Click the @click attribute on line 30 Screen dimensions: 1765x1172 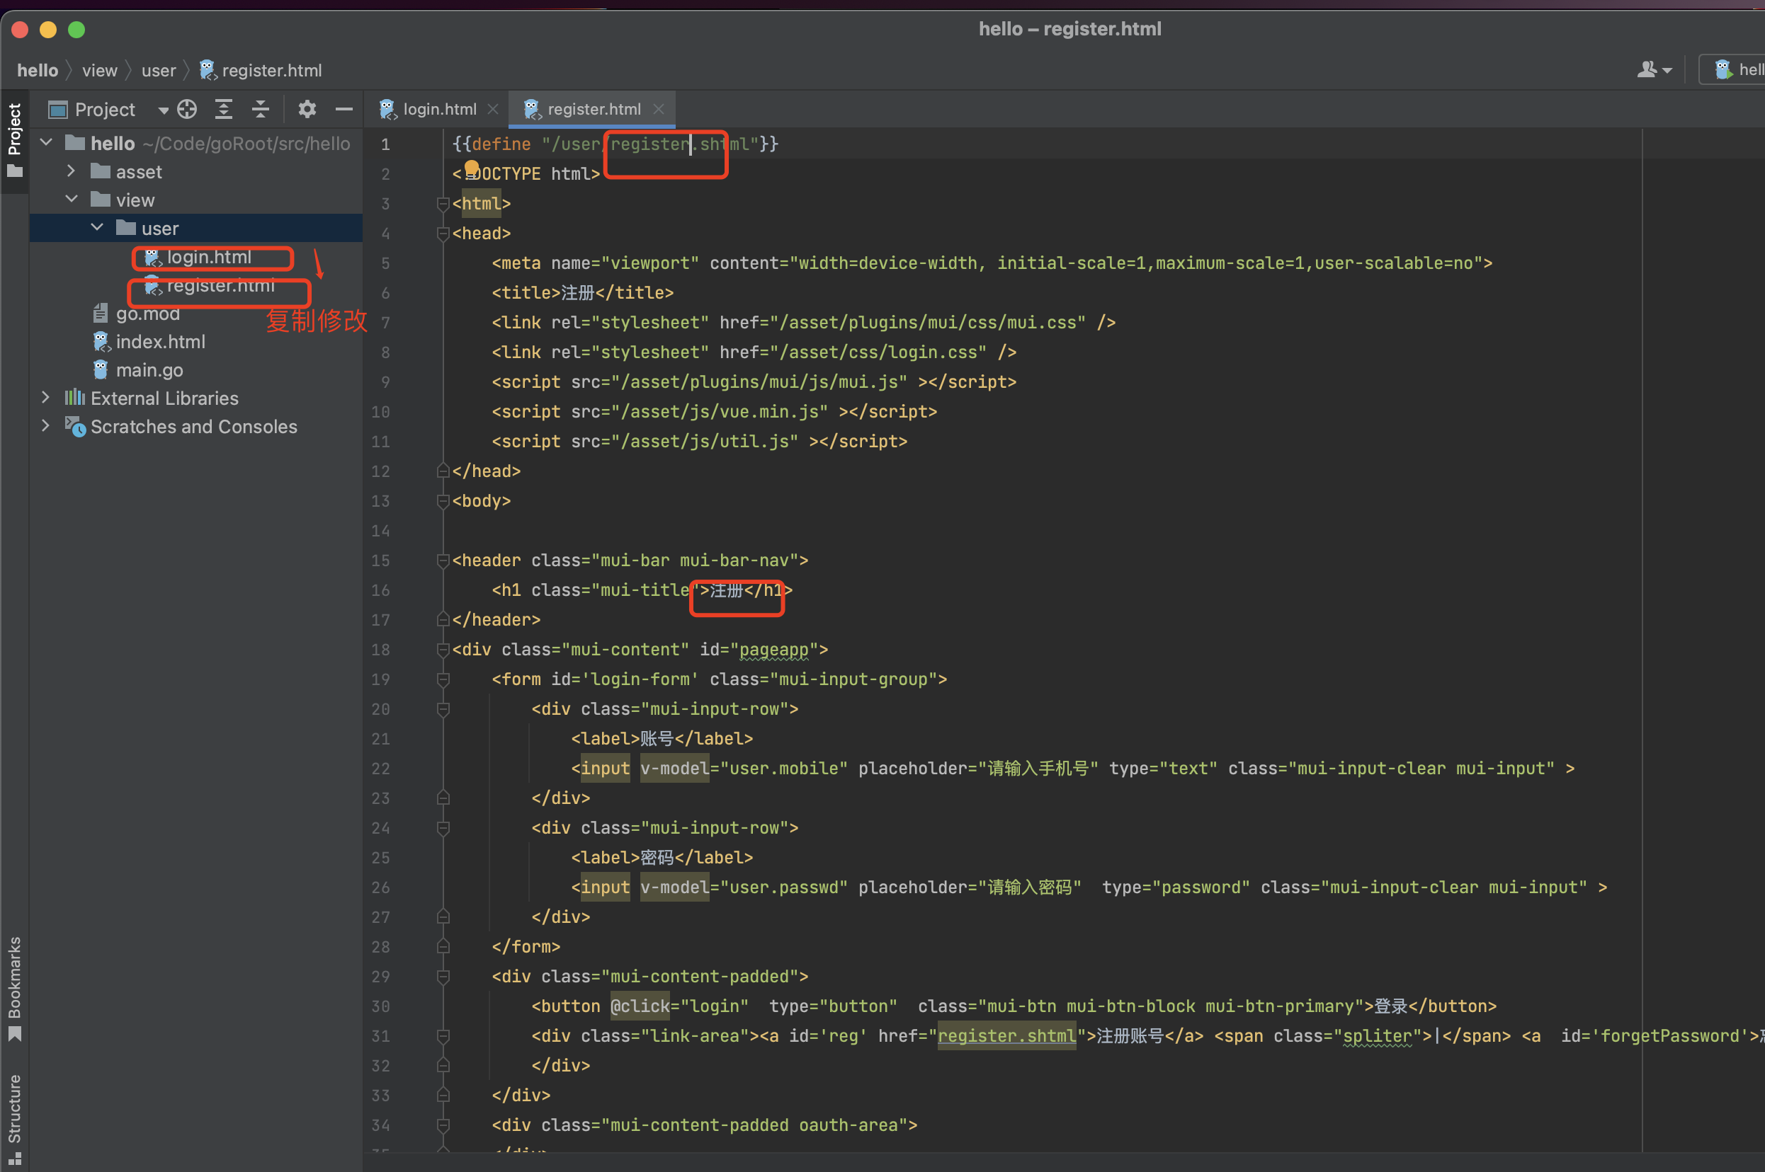coord(640,1006)
